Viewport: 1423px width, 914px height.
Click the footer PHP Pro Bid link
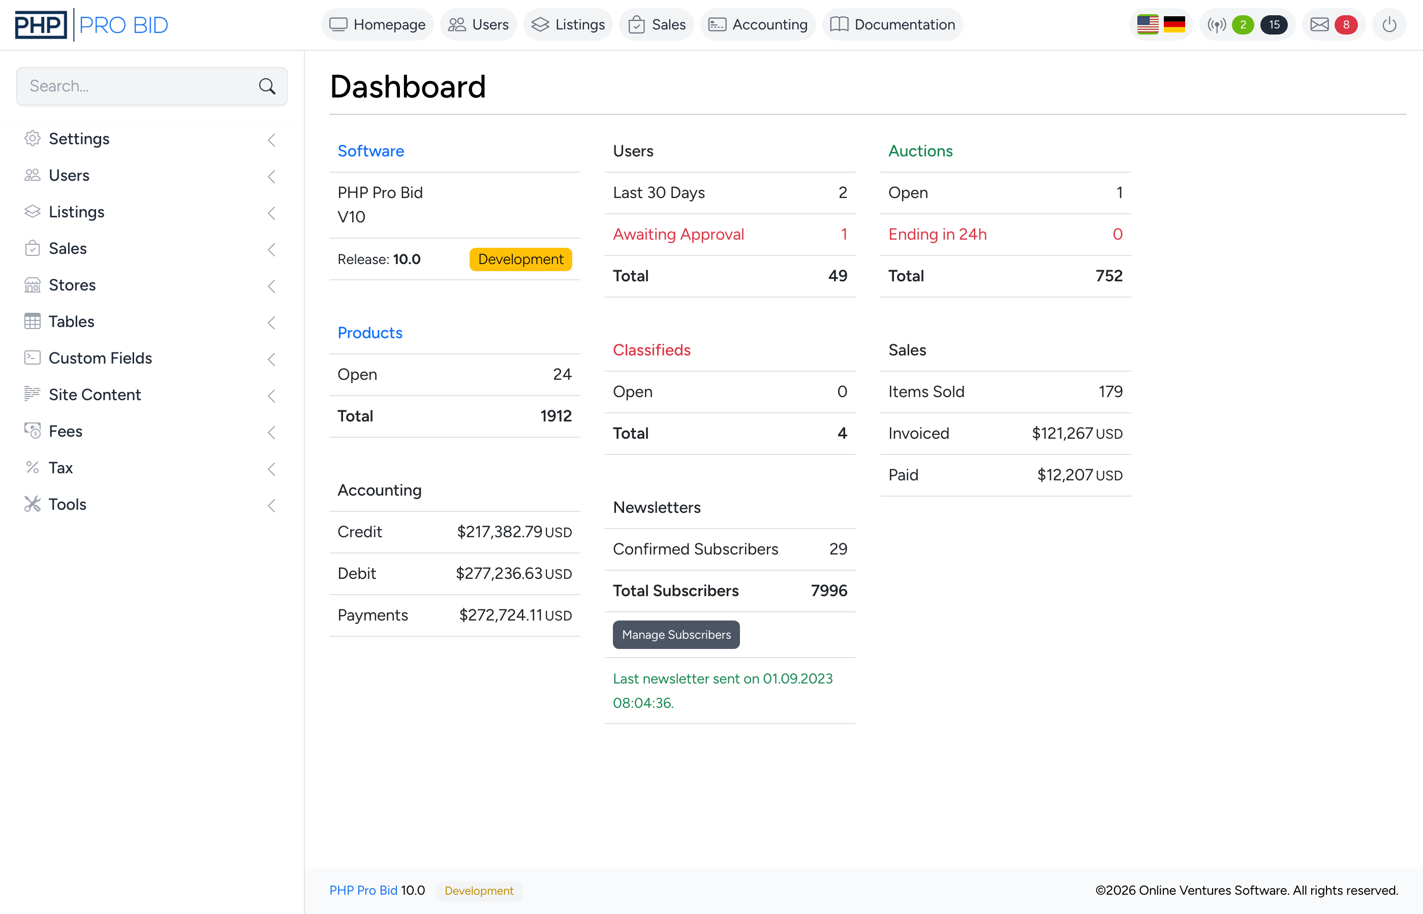(x=363, y=890)
